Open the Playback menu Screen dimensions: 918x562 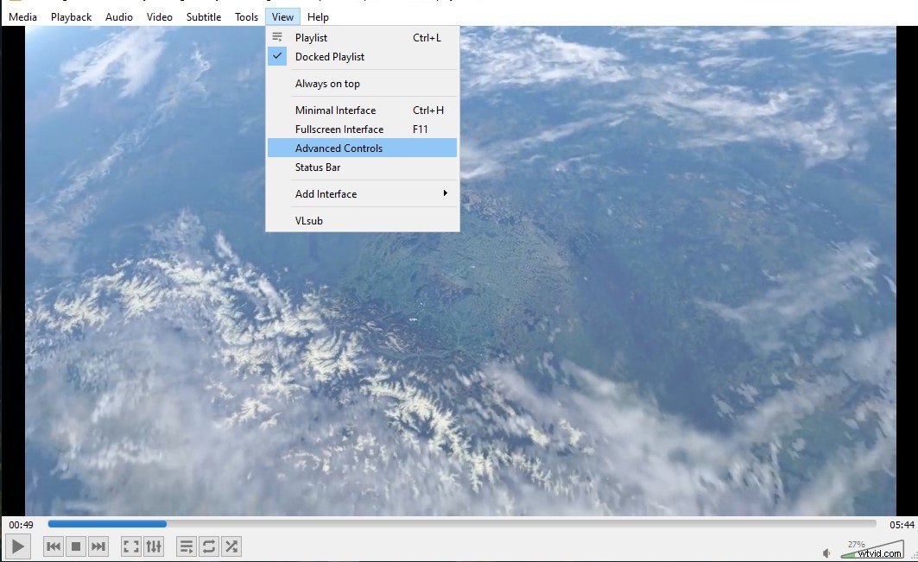[x=71, y=16]
